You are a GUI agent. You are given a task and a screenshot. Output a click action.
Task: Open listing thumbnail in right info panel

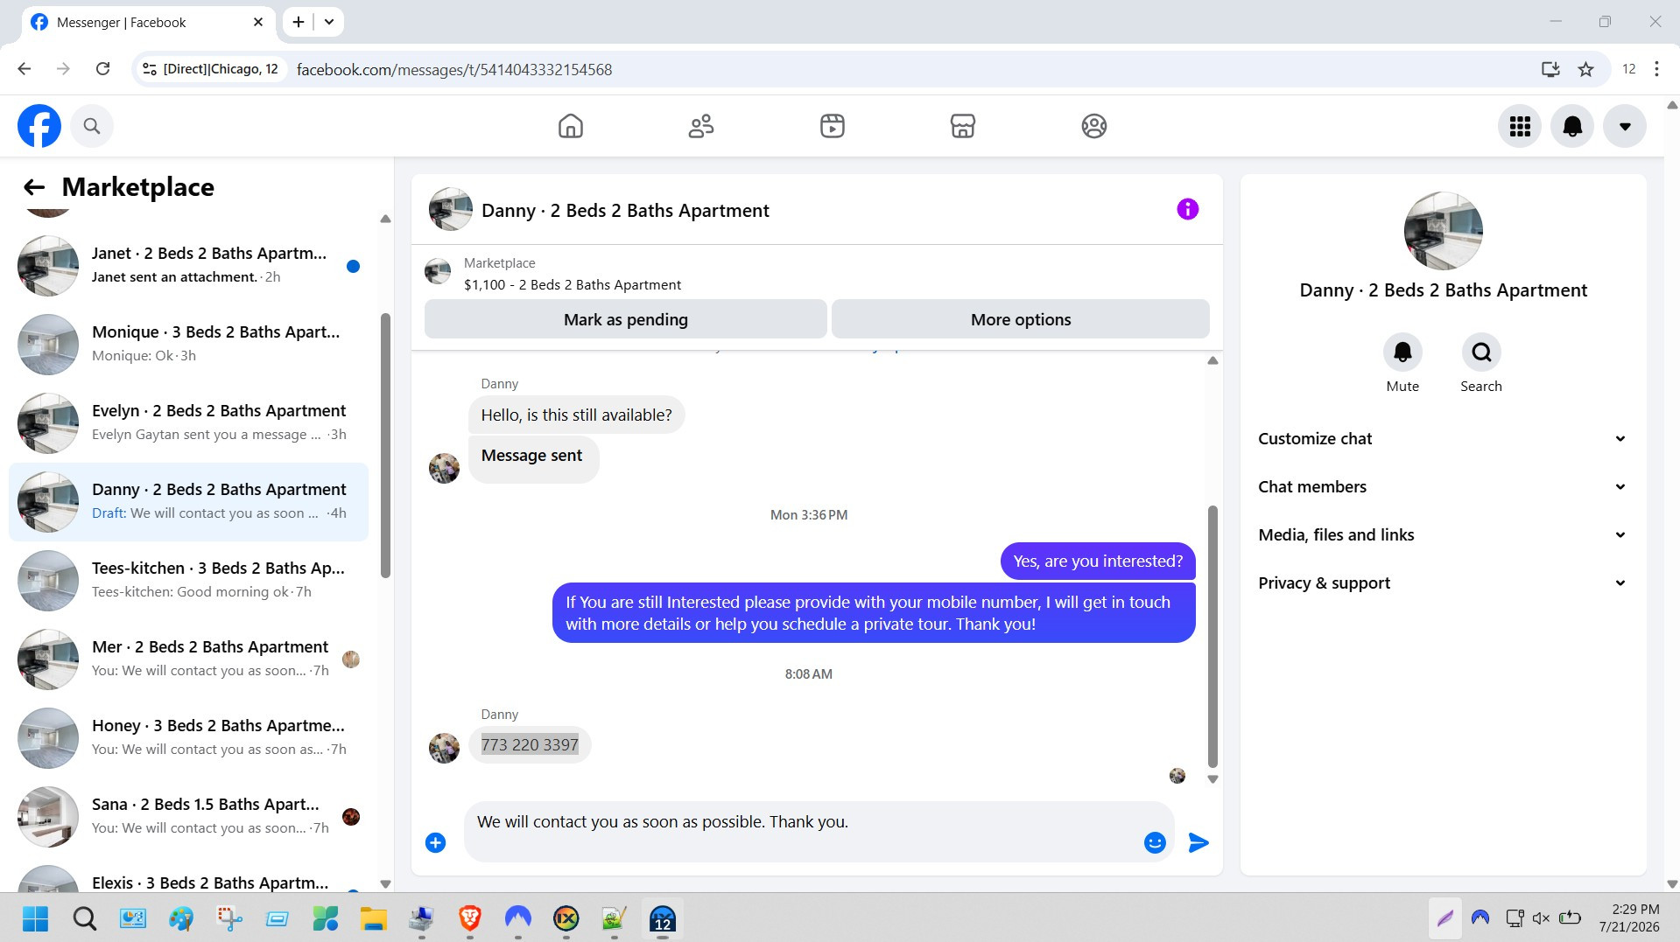[x=1443, y=231]
